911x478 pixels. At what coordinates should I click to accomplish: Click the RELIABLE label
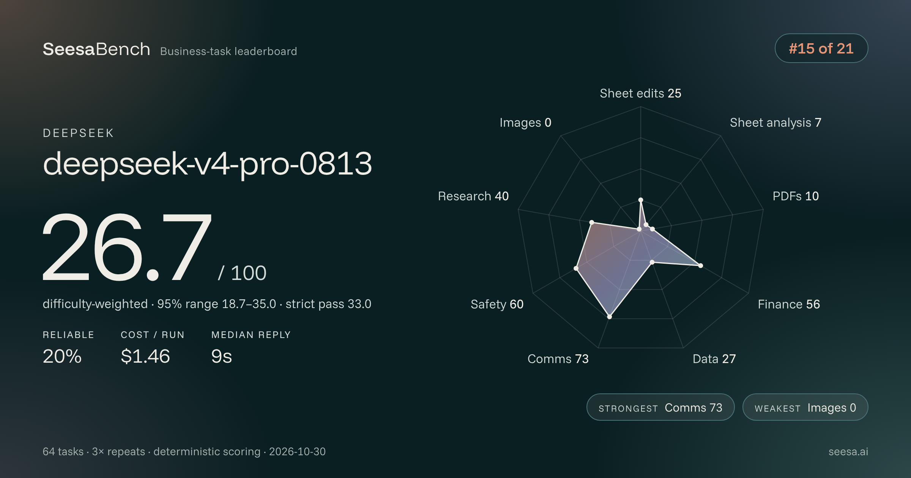(68, 335)
